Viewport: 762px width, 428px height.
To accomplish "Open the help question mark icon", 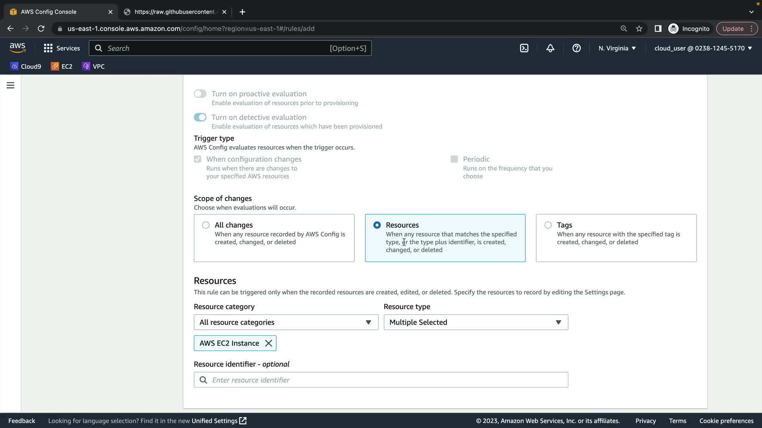I will click(x=576, y=48).
